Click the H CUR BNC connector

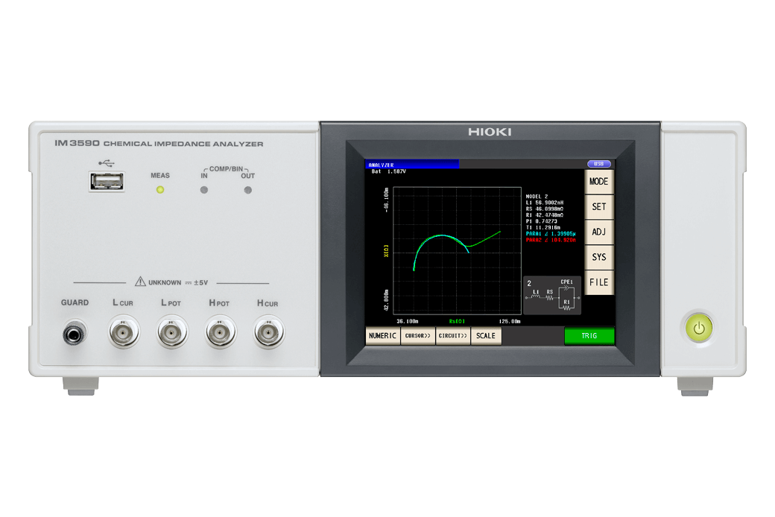(x=269, y=333)
